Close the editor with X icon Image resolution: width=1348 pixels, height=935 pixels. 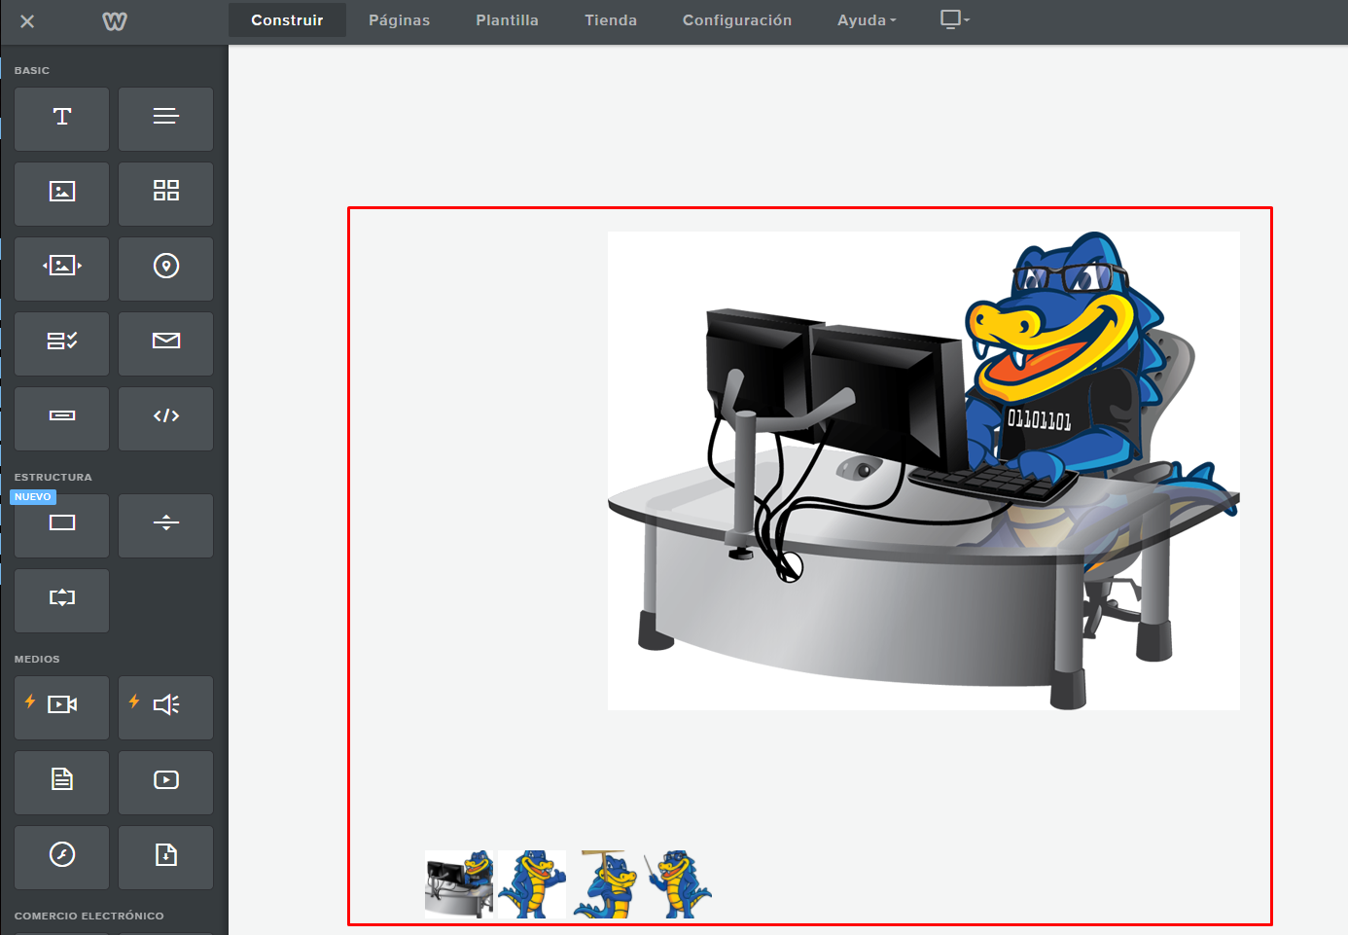[x=27, y=21]
